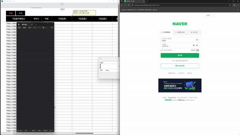Click the 100% zoom level in Notepad status bar
Screen dimensions: 240x135
[x=39, y=130]
